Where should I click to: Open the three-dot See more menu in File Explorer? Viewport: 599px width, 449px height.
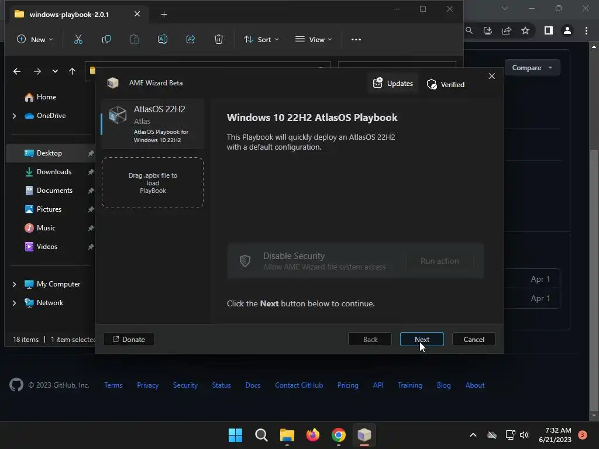pyautogui.click(x=356, y=39)
